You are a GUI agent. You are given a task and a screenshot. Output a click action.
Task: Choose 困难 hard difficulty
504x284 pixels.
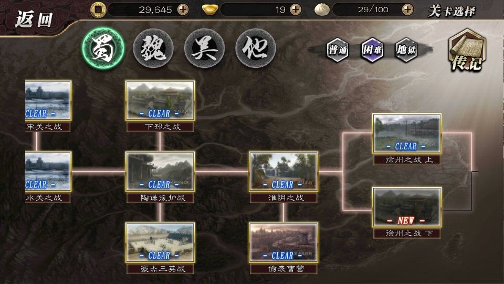[x=372, y=49]
